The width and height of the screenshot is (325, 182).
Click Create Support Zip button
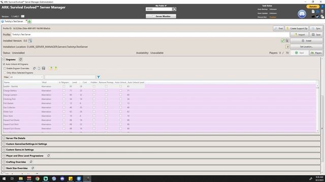(x=297, y=28)
